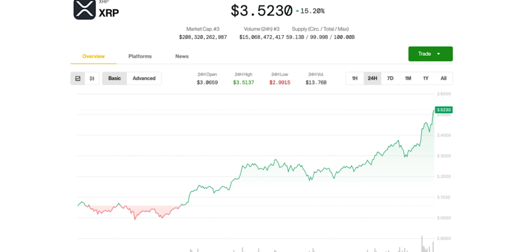
Task: Expand the Trade dropdown arrow
Action: pyautogui.click(x=438, y=54)
